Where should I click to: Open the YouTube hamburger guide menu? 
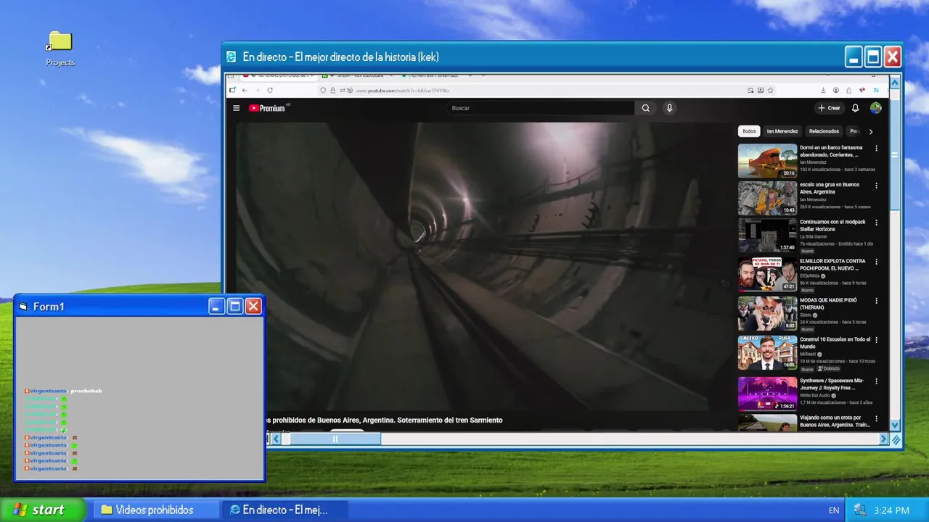[236, 108]
